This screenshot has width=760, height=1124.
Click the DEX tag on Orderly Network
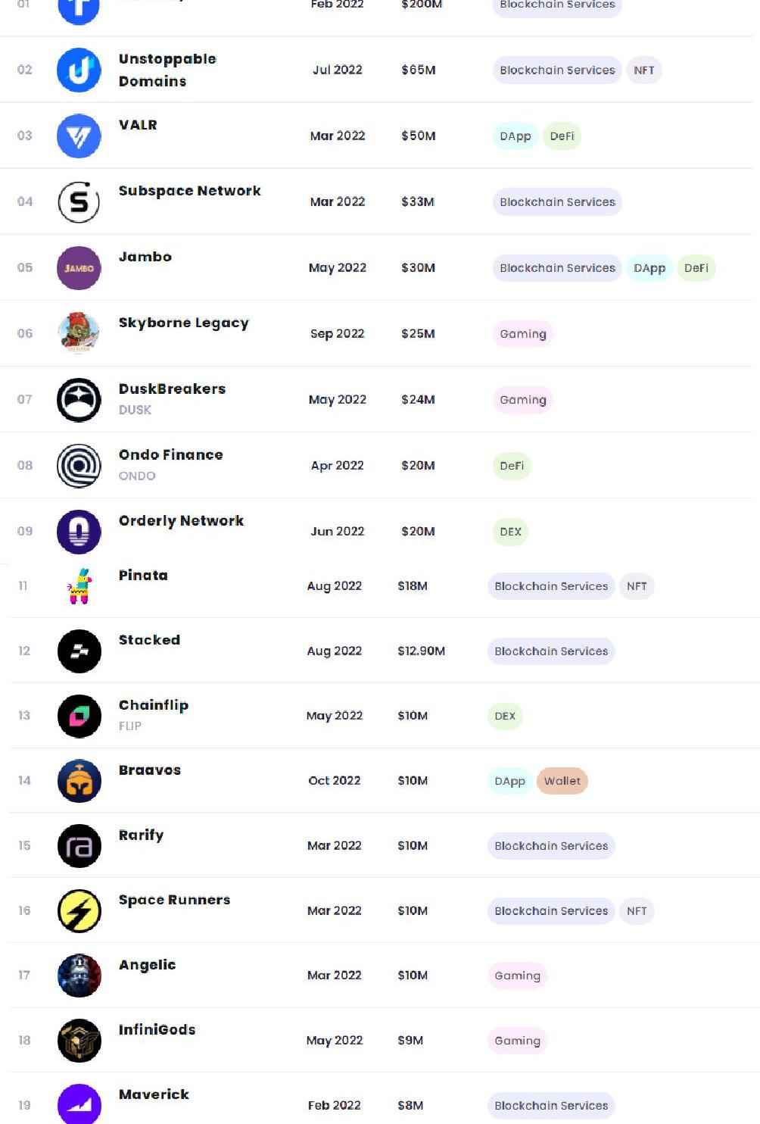coord(510,532)
